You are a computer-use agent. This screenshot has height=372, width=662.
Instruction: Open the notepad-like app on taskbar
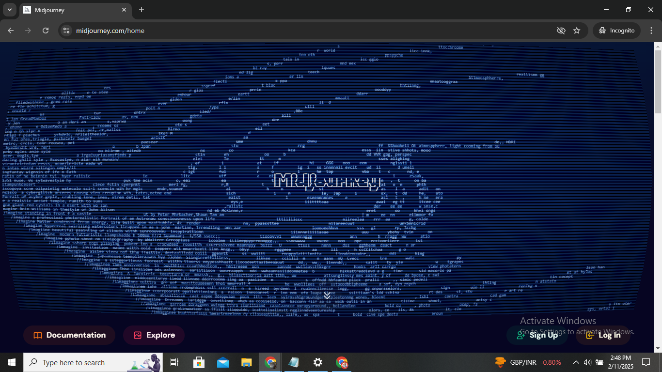pyautogui.click(x=294, y=362)
